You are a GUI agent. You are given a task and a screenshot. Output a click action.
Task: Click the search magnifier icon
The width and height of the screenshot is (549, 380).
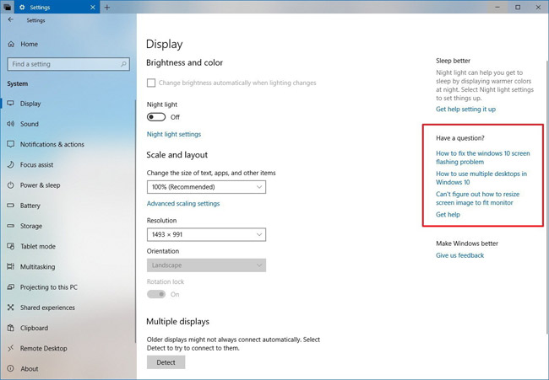[123, 64]
